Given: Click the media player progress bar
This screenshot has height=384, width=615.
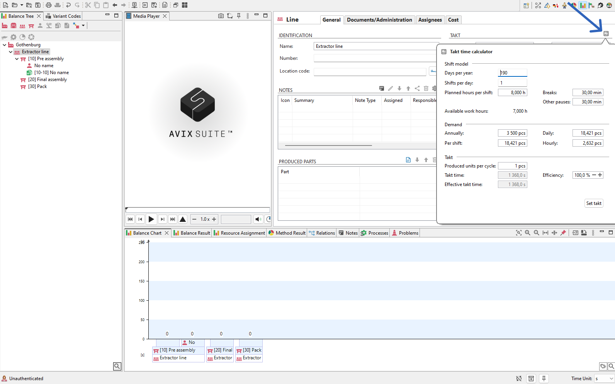Looking at the screenshot, I should (x=198, y=210).
